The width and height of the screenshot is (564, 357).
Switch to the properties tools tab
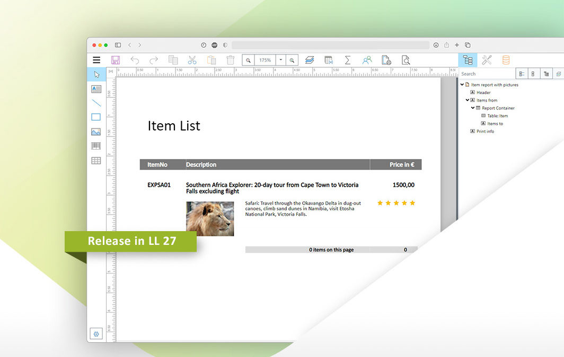click(487, 60)
